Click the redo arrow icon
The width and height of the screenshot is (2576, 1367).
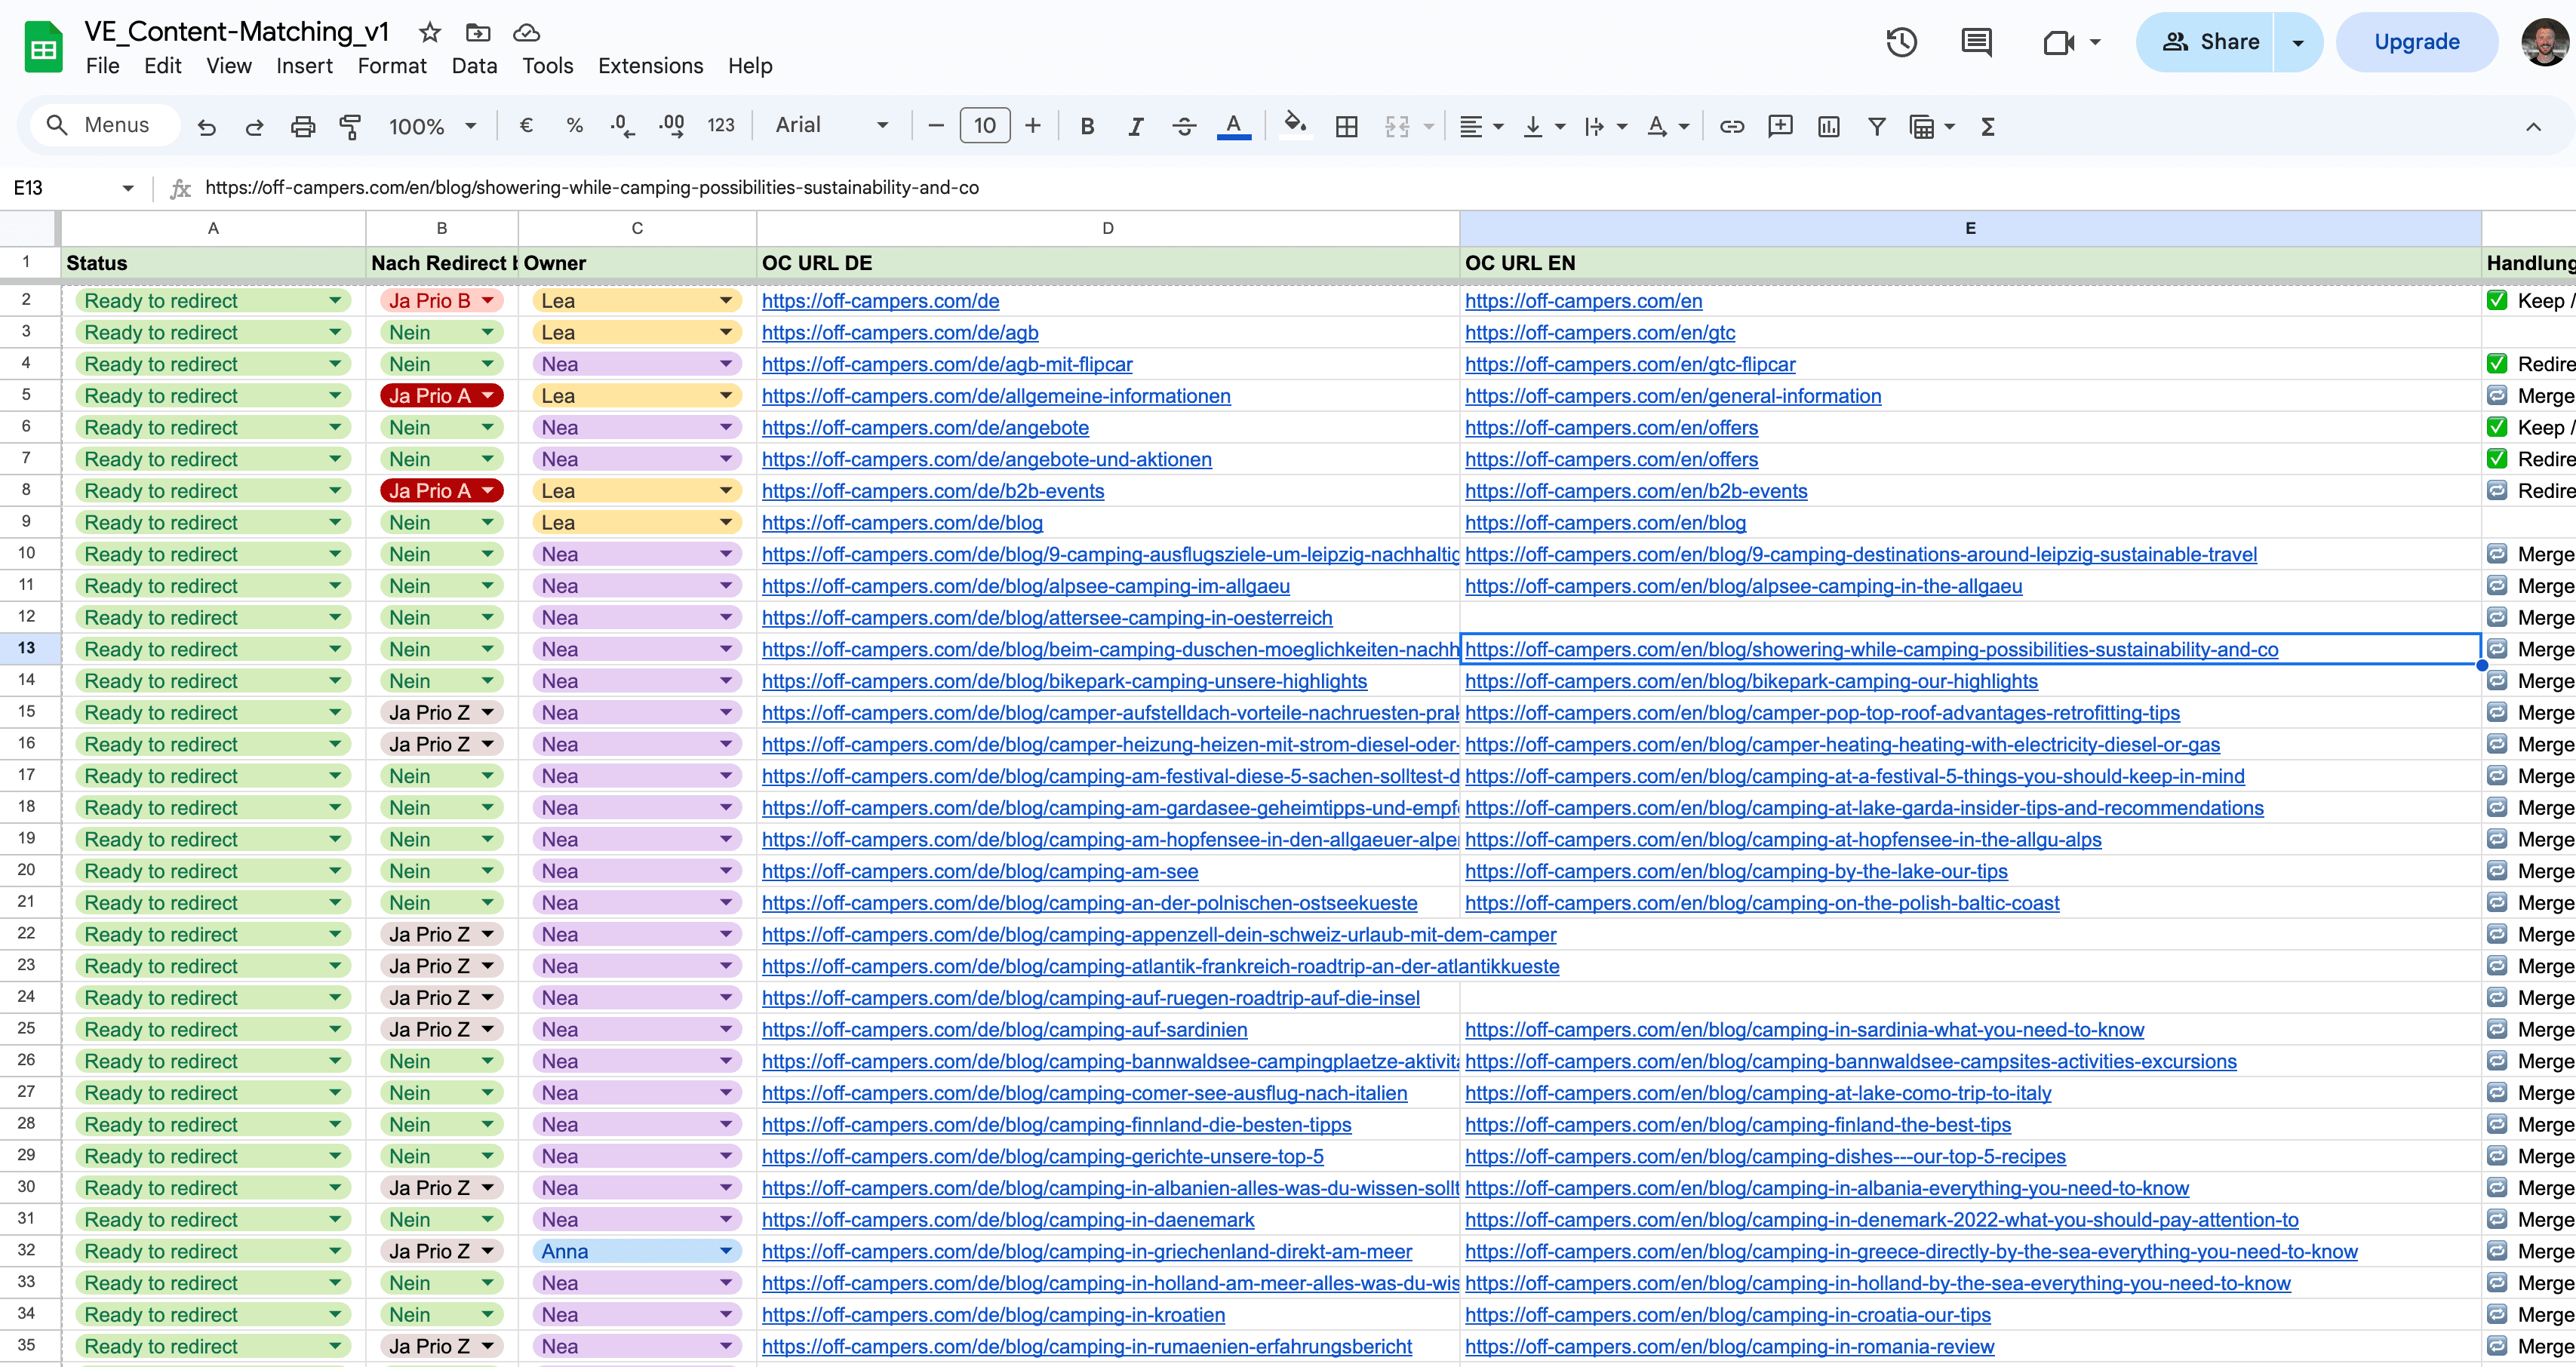click(254, 126)
